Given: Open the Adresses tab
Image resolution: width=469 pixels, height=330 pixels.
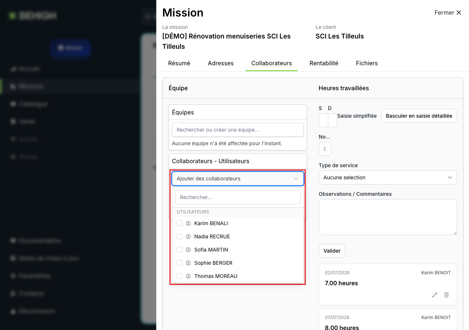Looking at the screenshot, I should (221, 63).
